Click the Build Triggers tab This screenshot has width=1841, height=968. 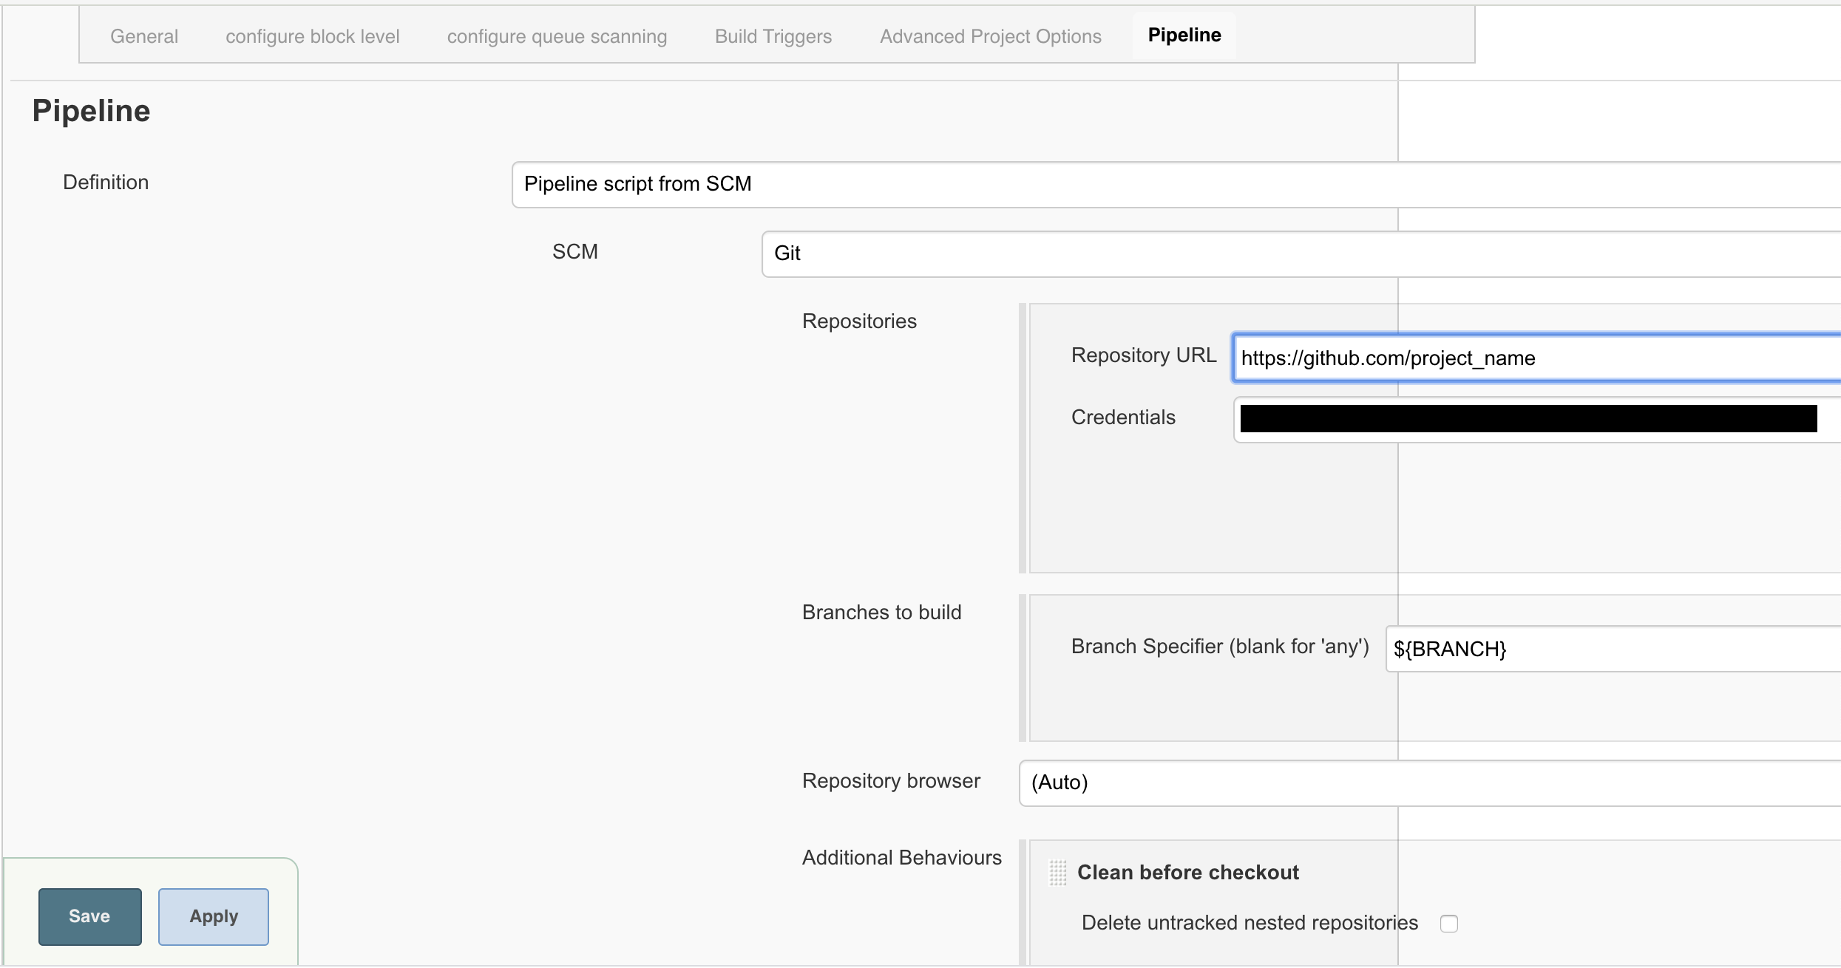coord(773,34)
